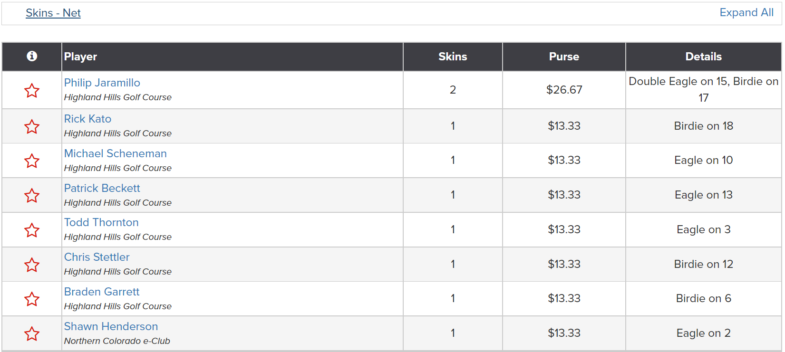The image size is (785, 352).
Task: Open Philip Jaramillo's player page
Action: click(x=102, y=83)
